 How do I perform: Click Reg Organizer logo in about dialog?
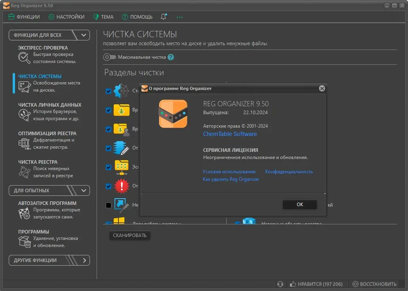[173, 114]
